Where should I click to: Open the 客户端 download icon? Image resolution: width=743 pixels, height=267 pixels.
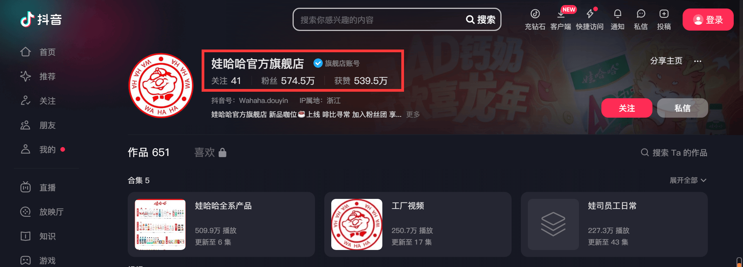pyautogui.click(x=561, y=14)
